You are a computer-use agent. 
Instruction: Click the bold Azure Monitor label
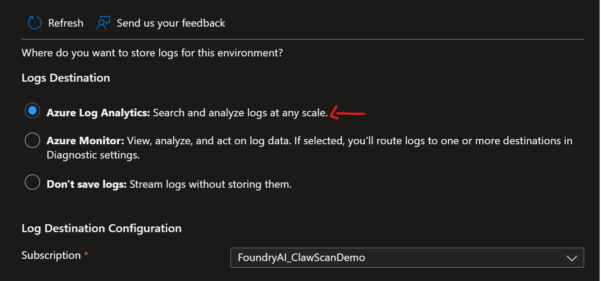(86, 141)
